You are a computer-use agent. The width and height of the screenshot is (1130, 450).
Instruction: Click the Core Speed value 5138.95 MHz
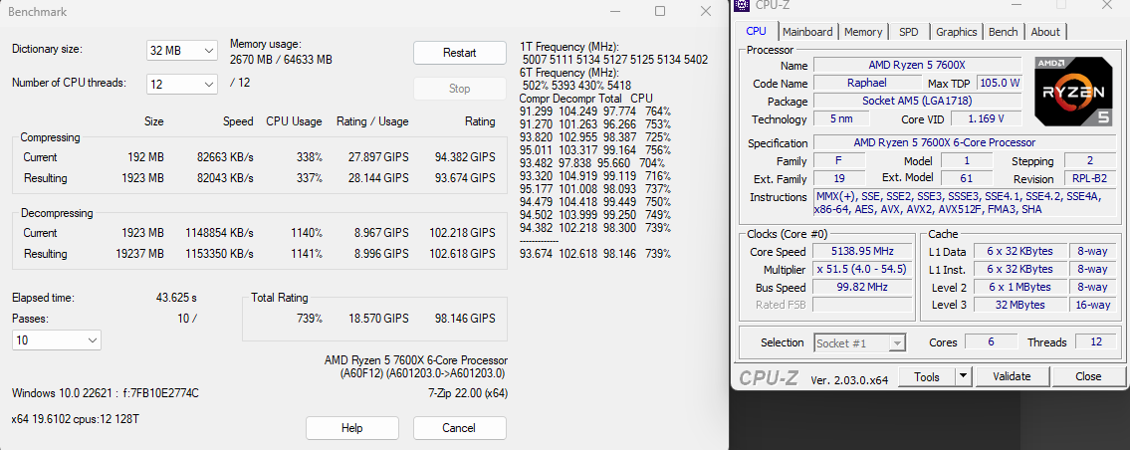click(x=862, y=251)
